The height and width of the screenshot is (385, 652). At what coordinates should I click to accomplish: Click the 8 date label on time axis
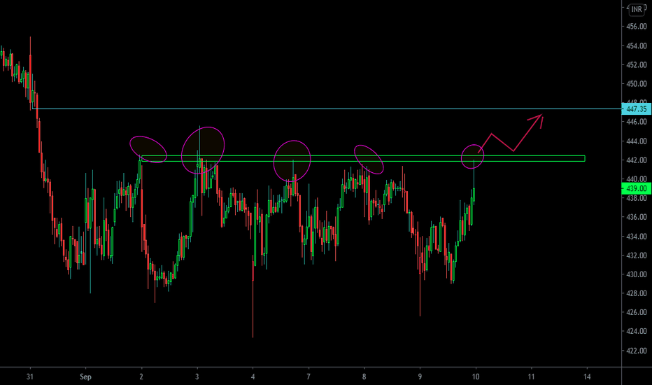(x=364, y=377)
